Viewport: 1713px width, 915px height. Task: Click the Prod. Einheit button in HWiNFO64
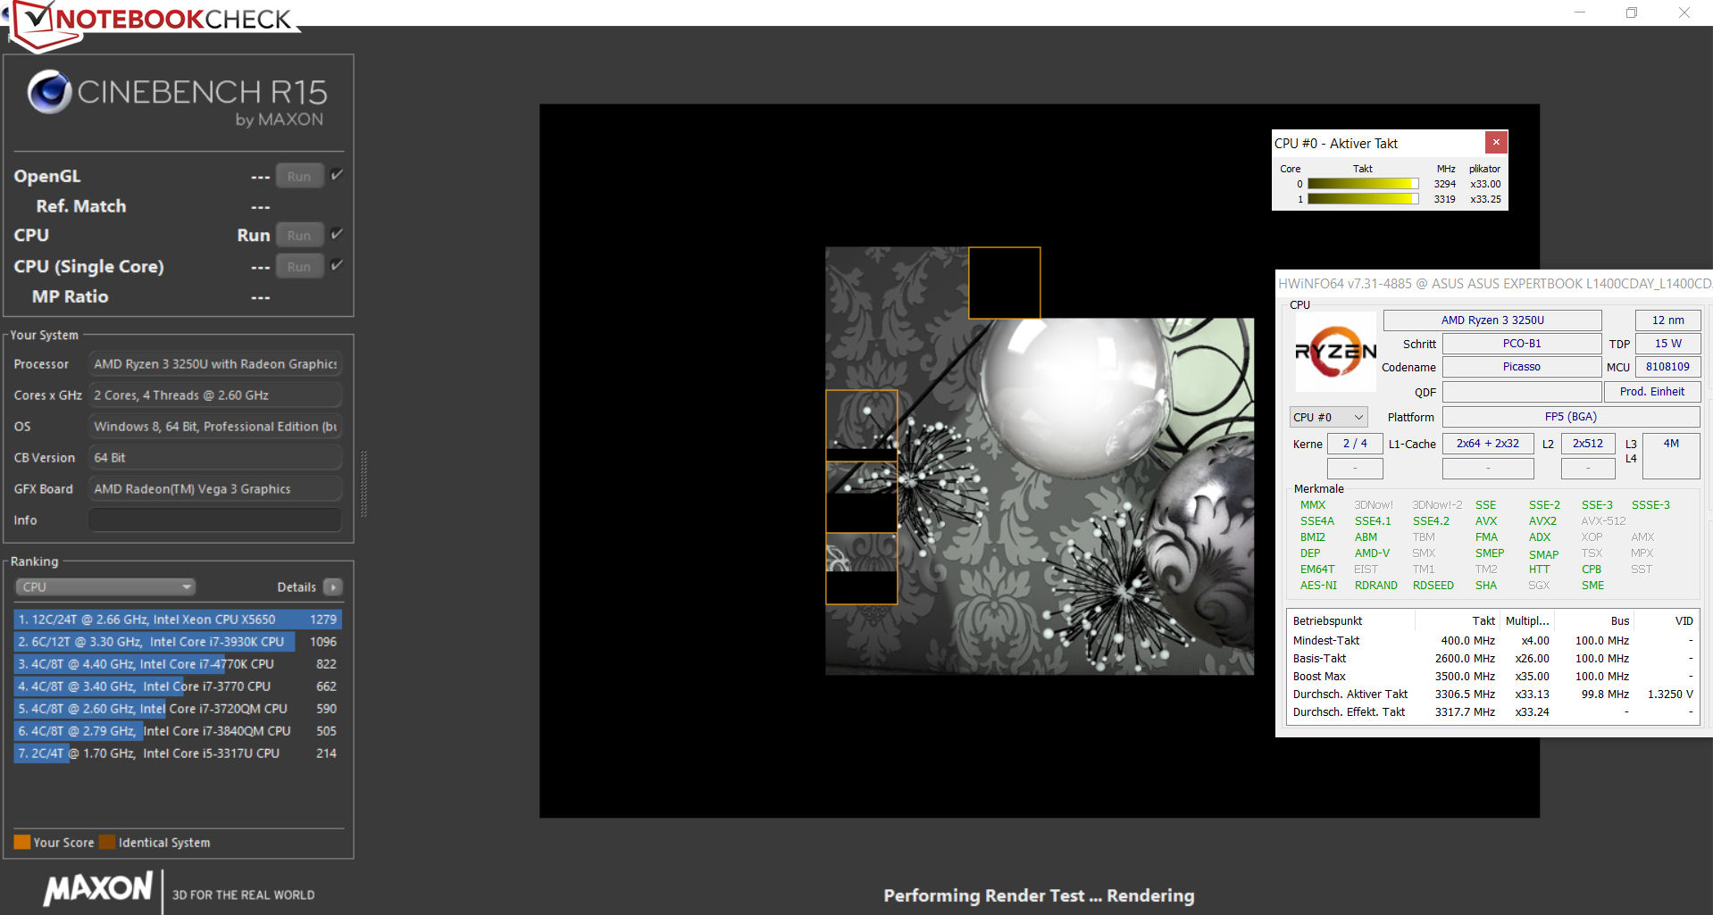(x=1652, y=392)
